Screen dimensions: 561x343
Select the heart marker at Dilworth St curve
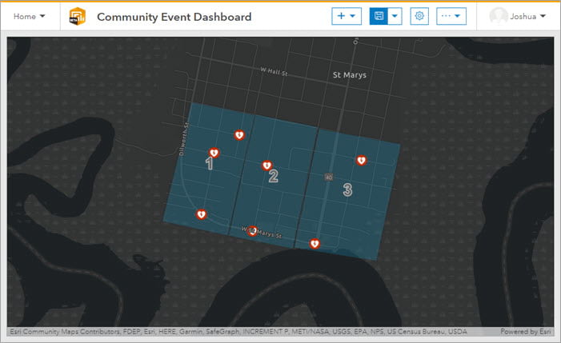point(202,214)
